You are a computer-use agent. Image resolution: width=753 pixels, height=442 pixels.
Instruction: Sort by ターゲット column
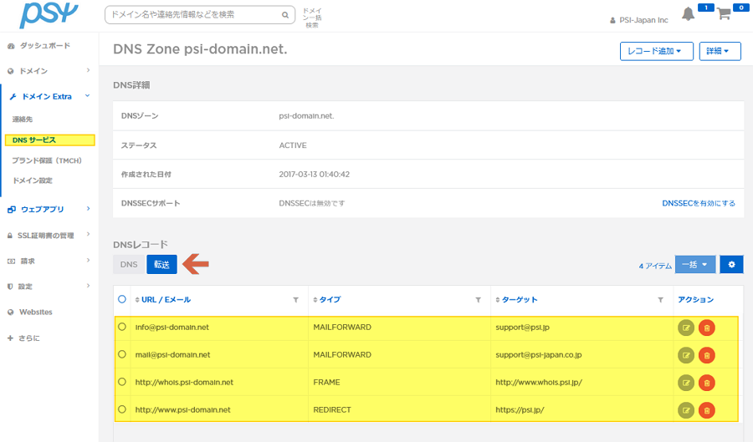[x=519, y=300]
